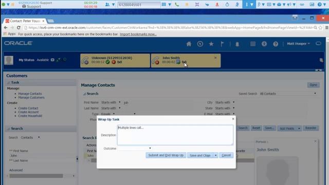Click the agent figure icon in softphone toolbar
This screenshot has height=185, width=329.
coord(237,5)
